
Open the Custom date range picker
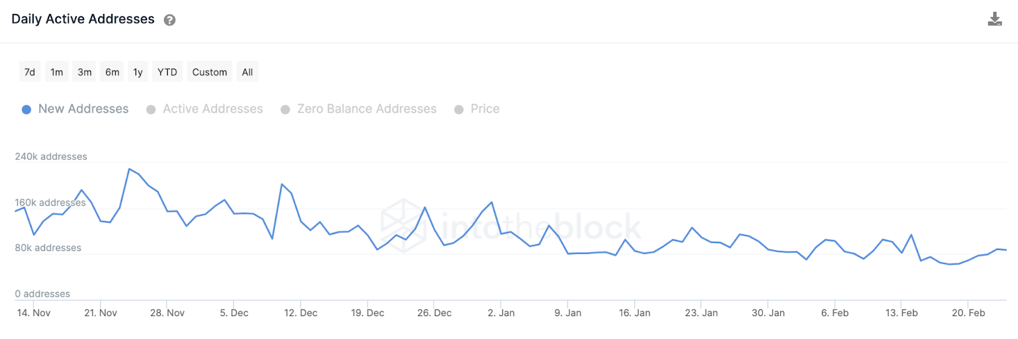(209, 72)
